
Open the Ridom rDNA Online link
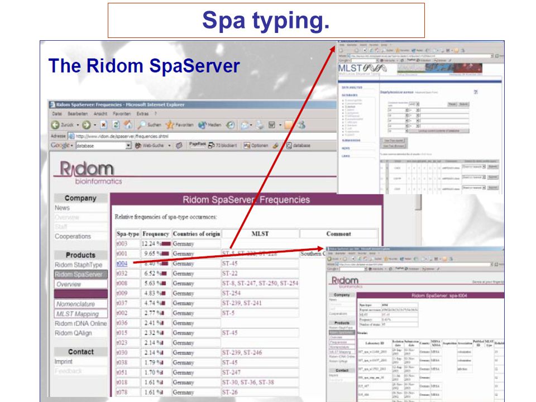(80, 323)
